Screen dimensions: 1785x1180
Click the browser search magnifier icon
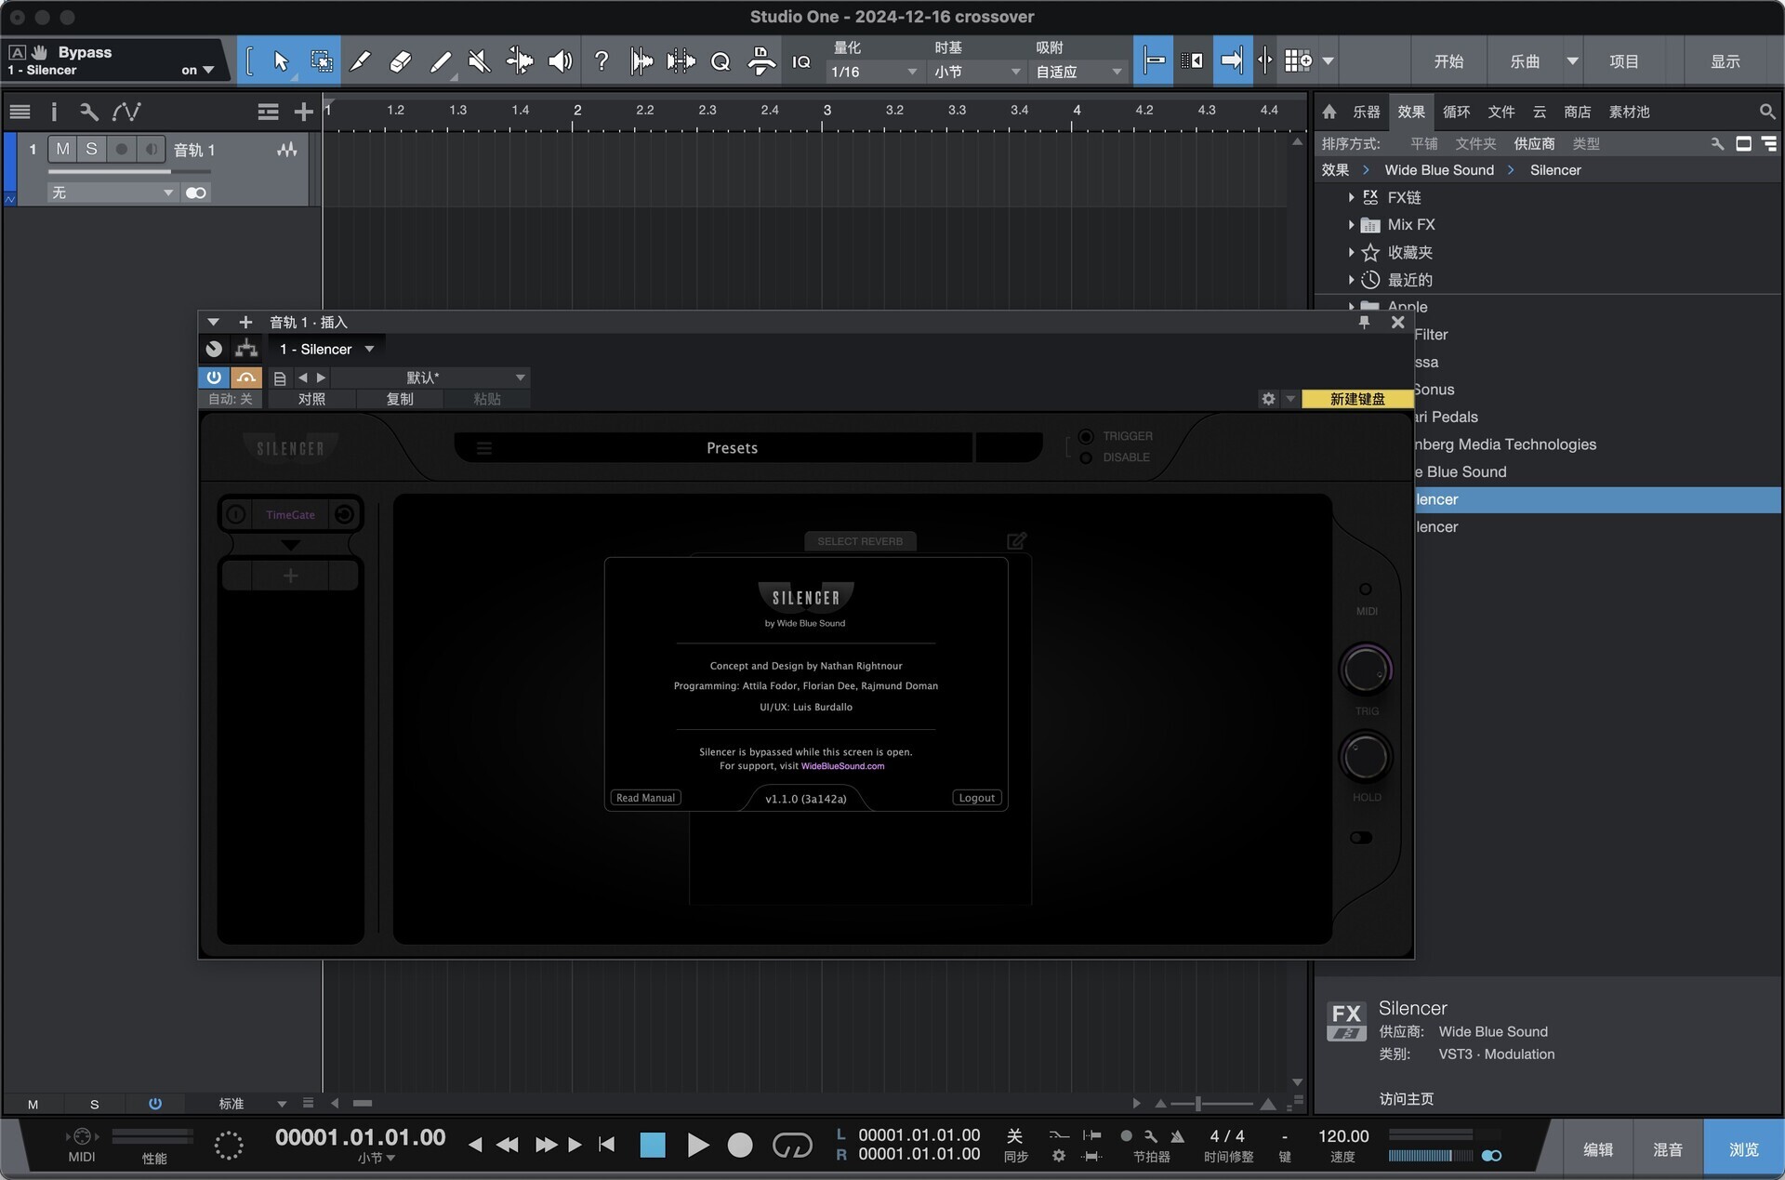[x=1766, y=112]
